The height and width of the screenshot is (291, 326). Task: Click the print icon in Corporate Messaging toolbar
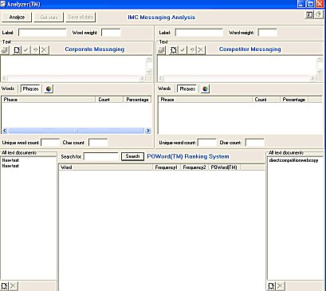click(5, 49)
